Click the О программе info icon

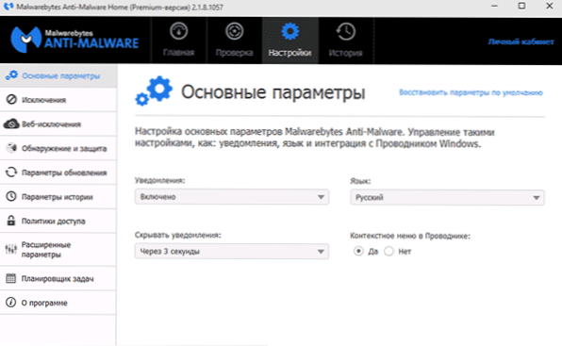[x=11, y=303]
